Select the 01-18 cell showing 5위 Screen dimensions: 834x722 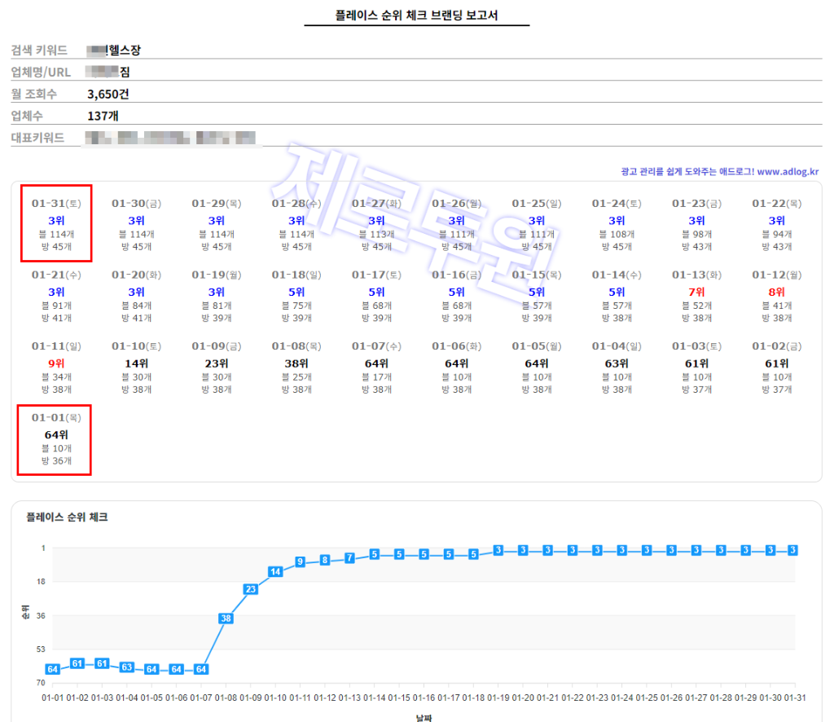pos(295,290)
